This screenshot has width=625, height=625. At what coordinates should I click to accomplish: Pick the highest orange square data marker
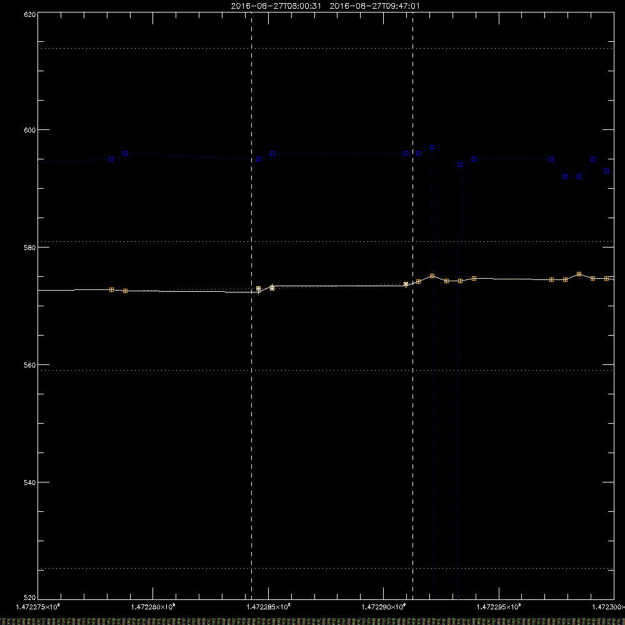point(579,274)
